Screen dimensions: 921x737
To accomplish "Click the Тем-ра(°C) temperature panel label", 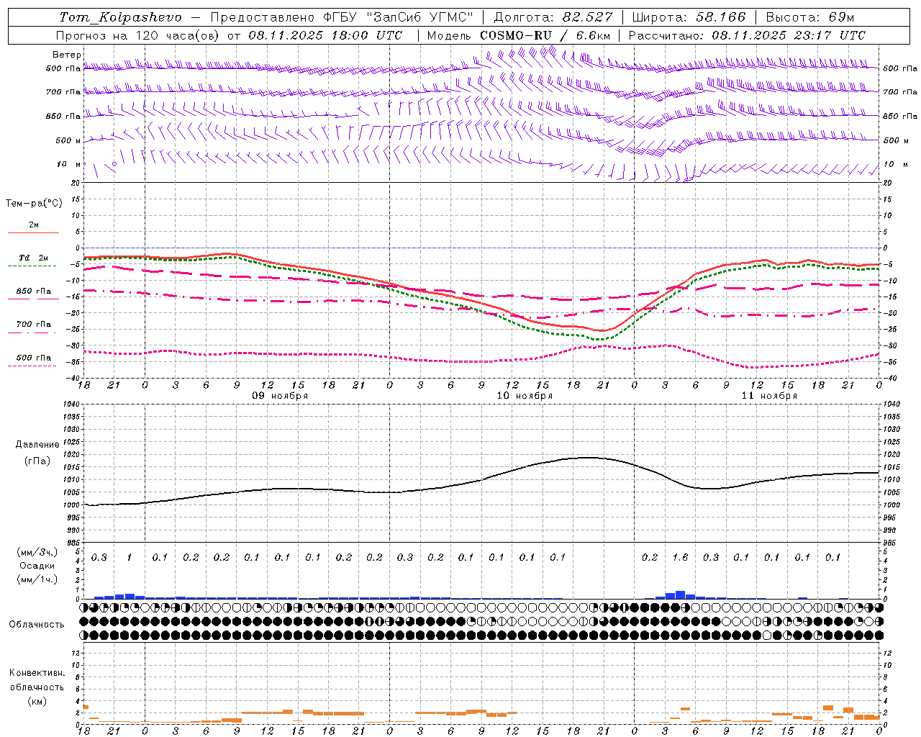I will 34,204.
